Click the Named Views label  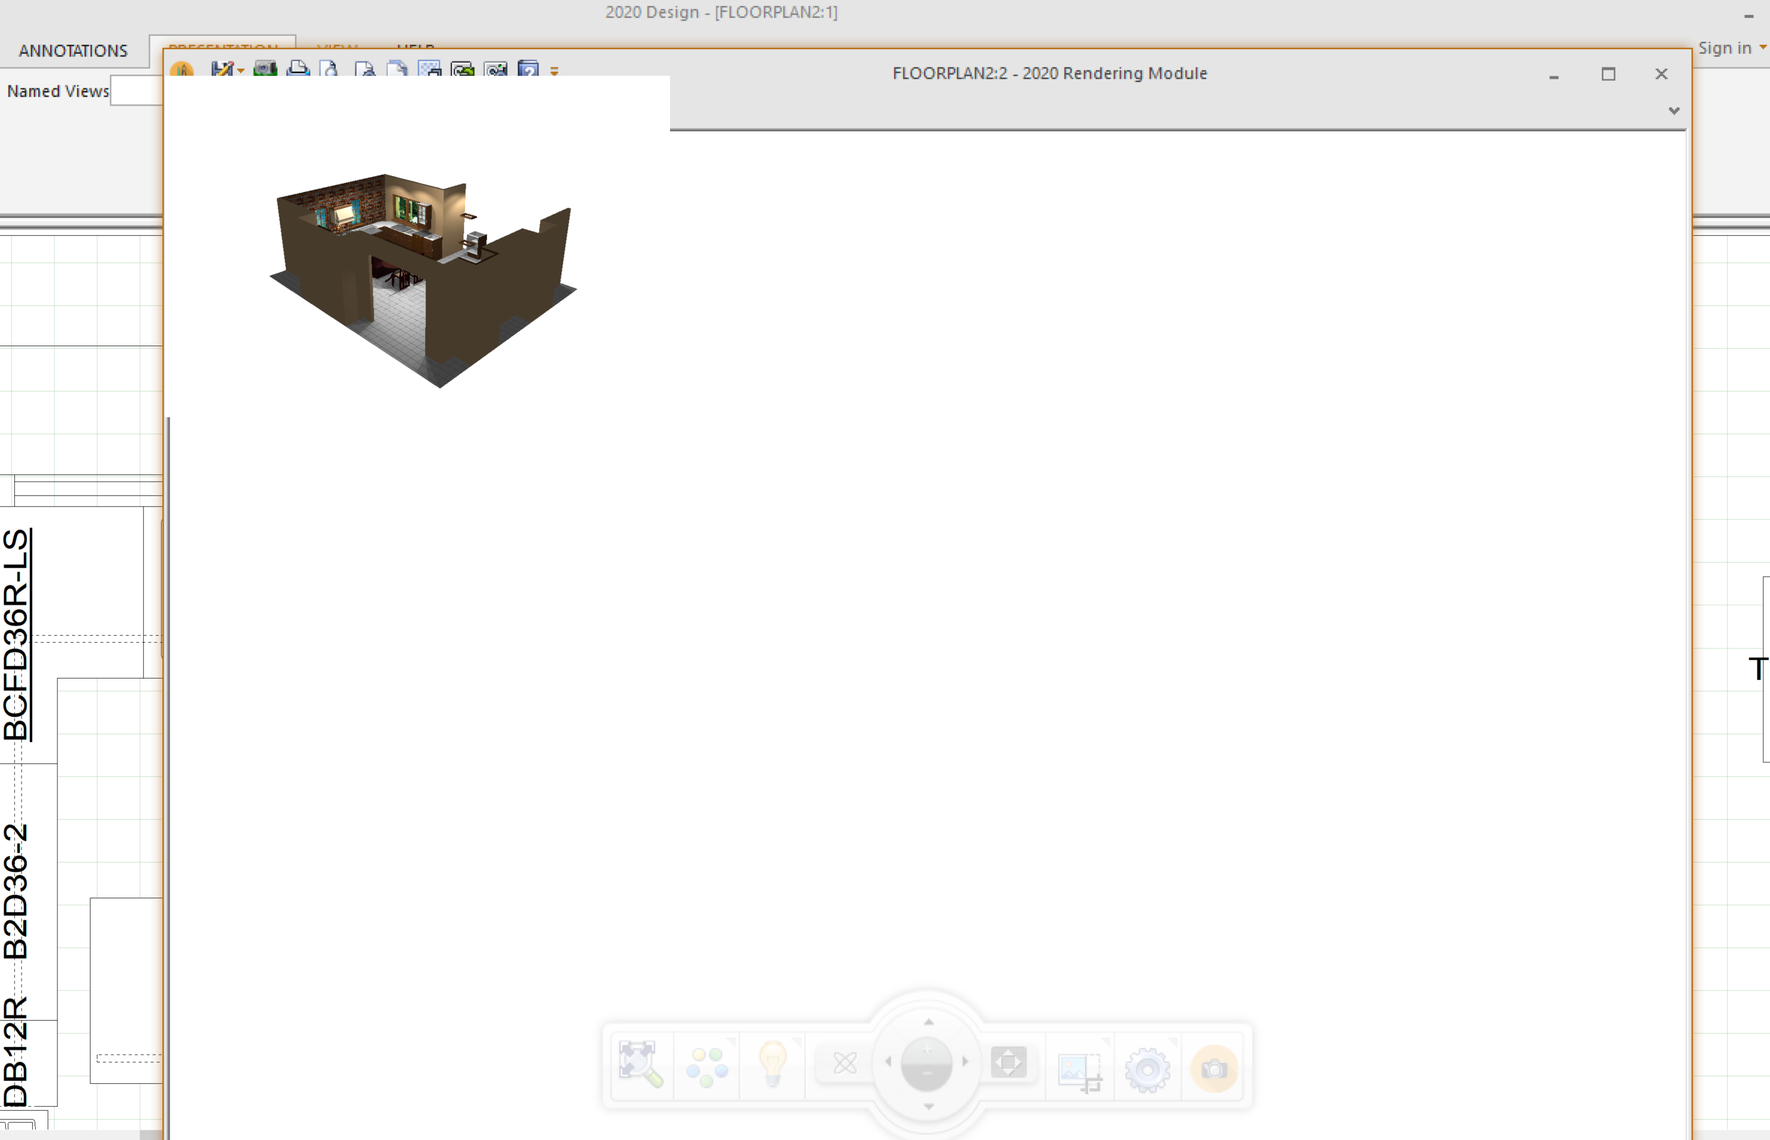58,91
